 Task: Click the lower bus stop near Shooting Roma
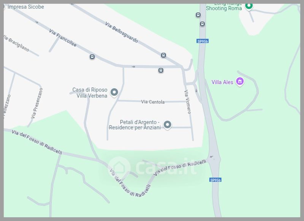(x=202, y=24)
